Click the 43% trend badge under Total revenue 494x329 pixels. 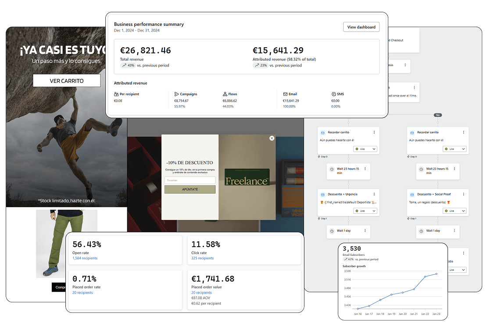[x=128, y=65]
